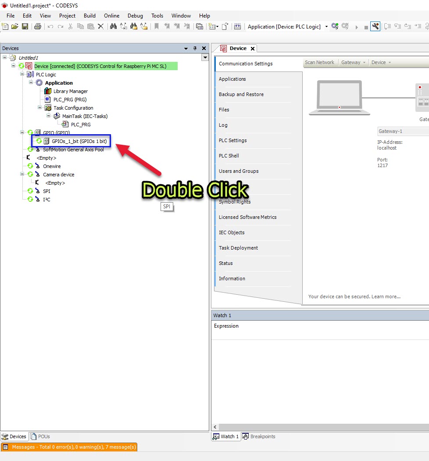The width and height of the screenshot is (429, 461).
Task: Click the Start (run) icon in the toolbar
Action: 357,26
